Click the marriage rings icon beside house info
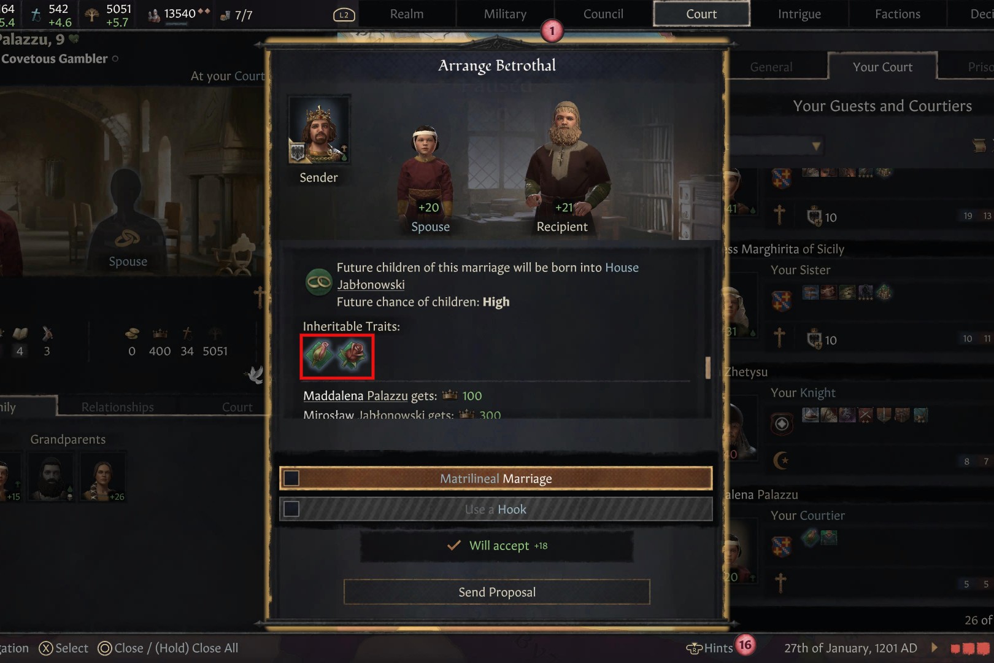Viewport: 994px width, 663px height. [x=318, y=282]
